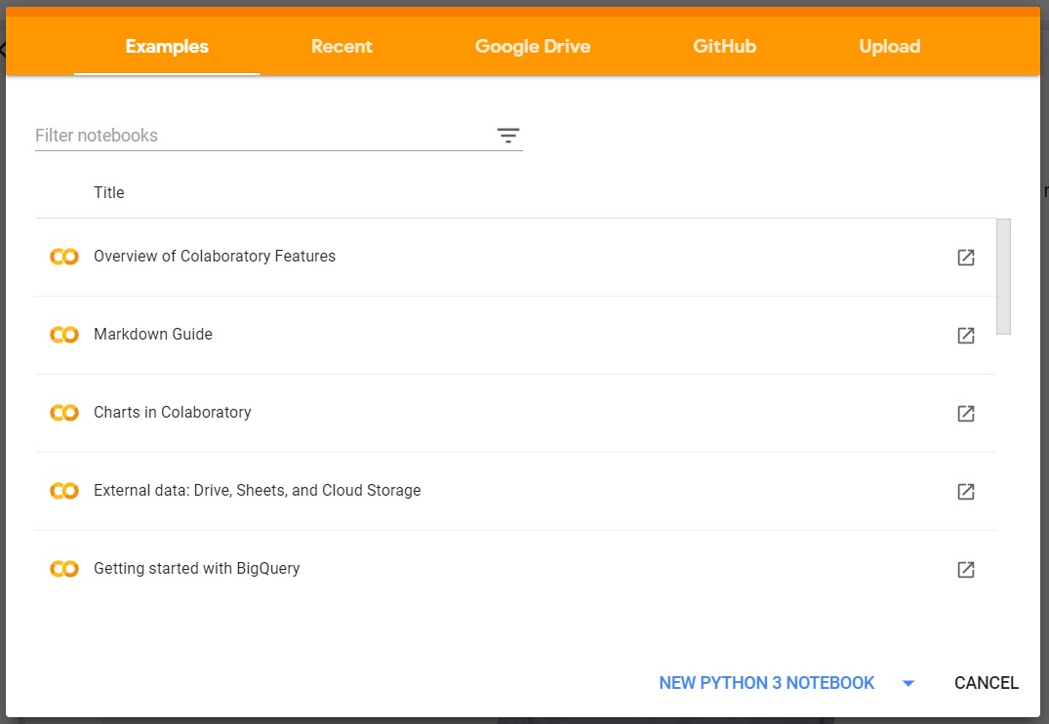Open Overview of Colaboratory Features notebook
The image size is (1049, 724).
click(x=214, y=257)
